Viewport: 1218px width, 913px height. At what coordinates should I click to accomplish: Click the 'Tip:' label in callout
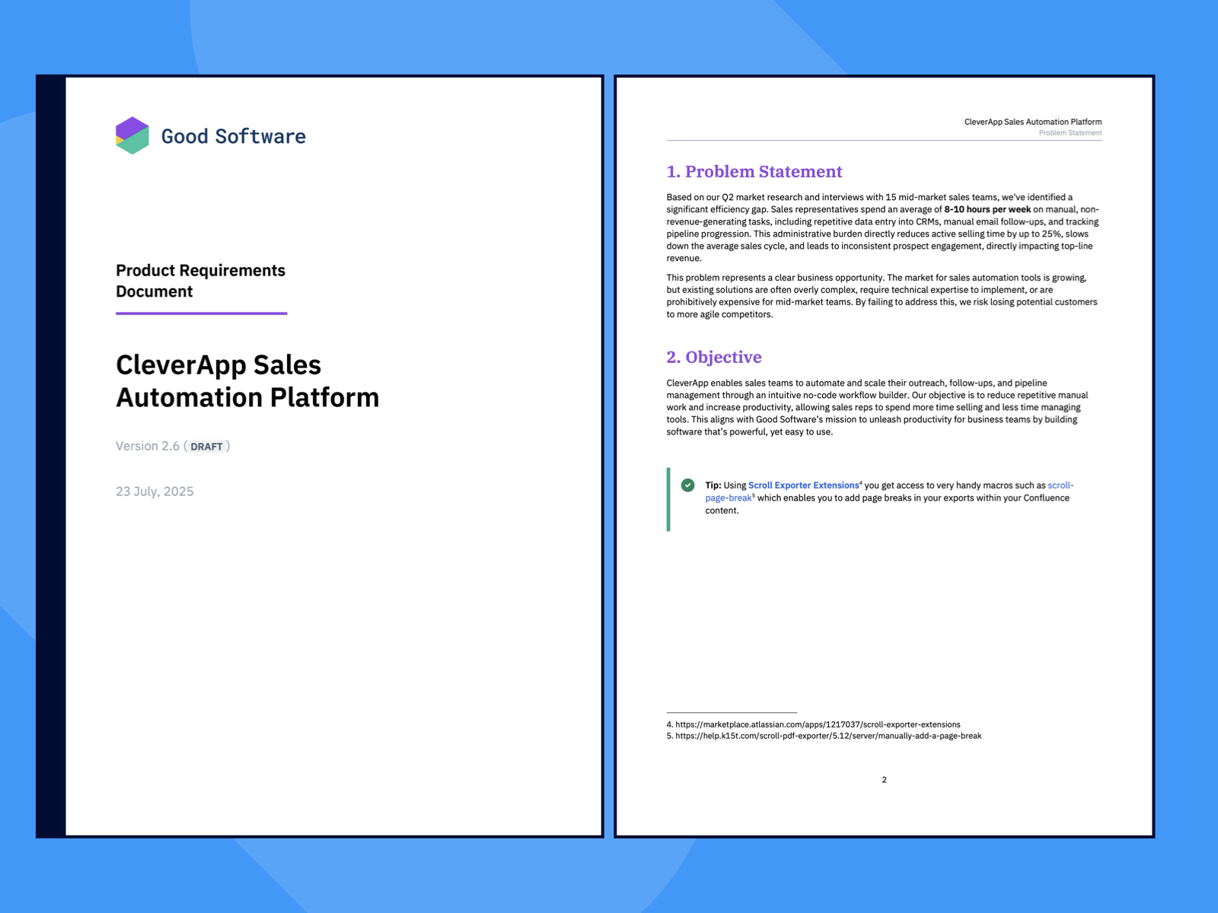point(713,485)
